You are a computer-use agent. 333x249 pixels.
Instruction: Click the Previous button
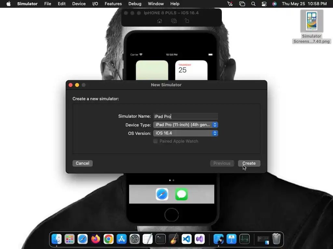222,163
